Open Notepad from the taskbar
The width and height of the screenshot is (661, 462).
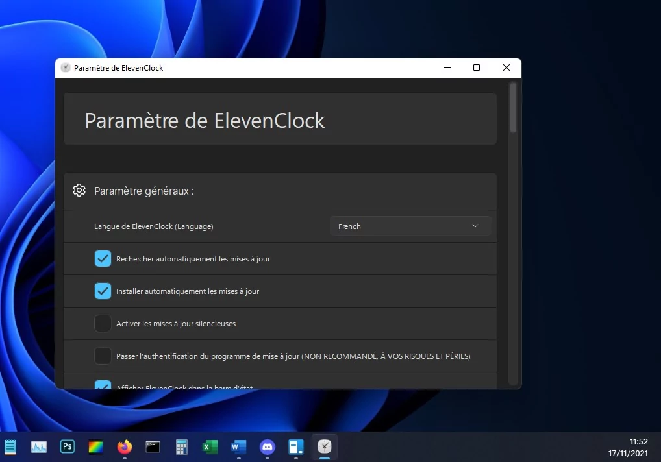pos(10,446)
